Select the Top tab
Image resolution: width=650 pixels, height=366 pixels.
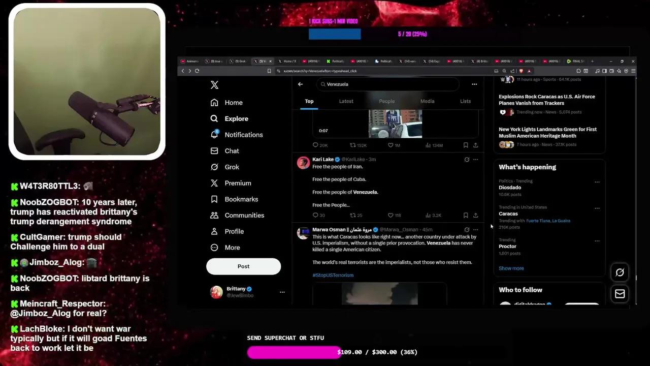pos(309,101)
